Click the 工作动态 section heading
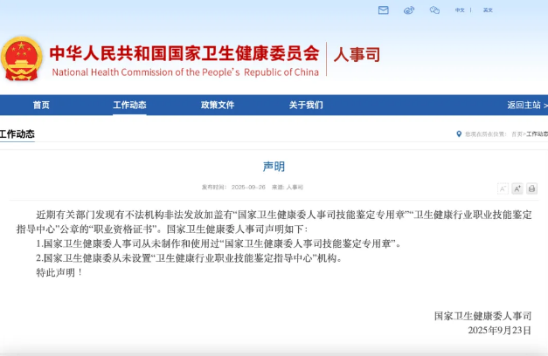Image resolution: width=548 pixels, height=356 pixels. pyautogui.click(x=17, y=134)
